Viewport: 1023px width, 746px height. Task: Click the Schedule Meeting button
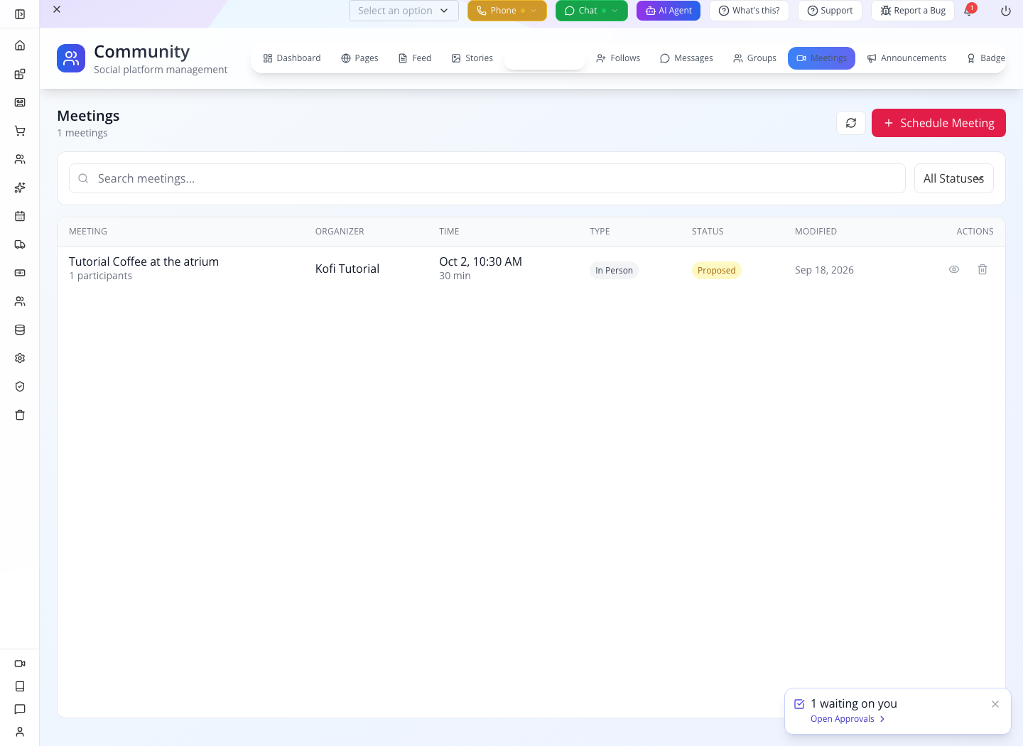pos(938,123)
